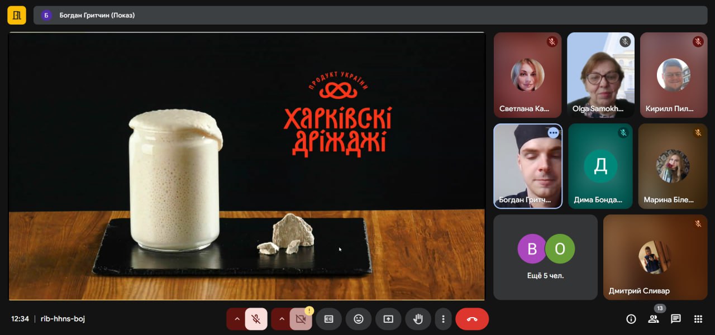The height and width of the screenshot is (335, 715).
Task: Click Светлана's round profile photo
Action: click(x=528, y=75)
